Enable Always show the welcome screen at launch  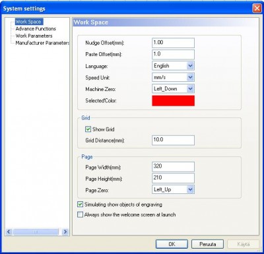click(80, 214)
